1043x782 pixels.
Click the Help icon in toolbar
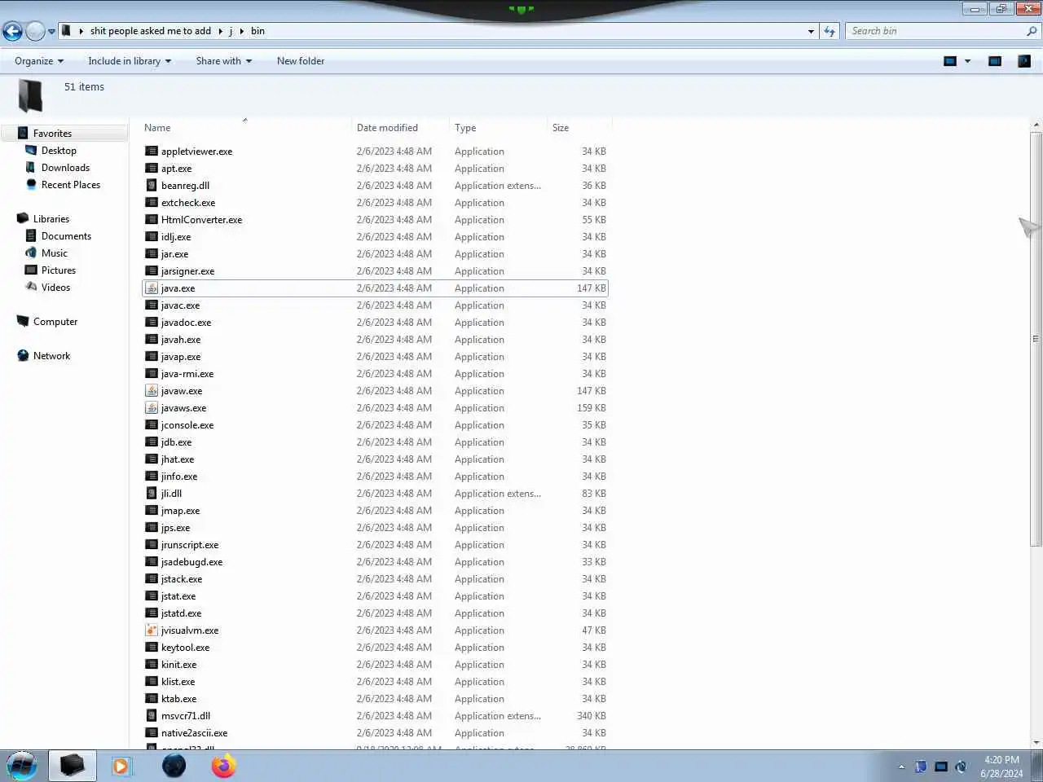1024,61
